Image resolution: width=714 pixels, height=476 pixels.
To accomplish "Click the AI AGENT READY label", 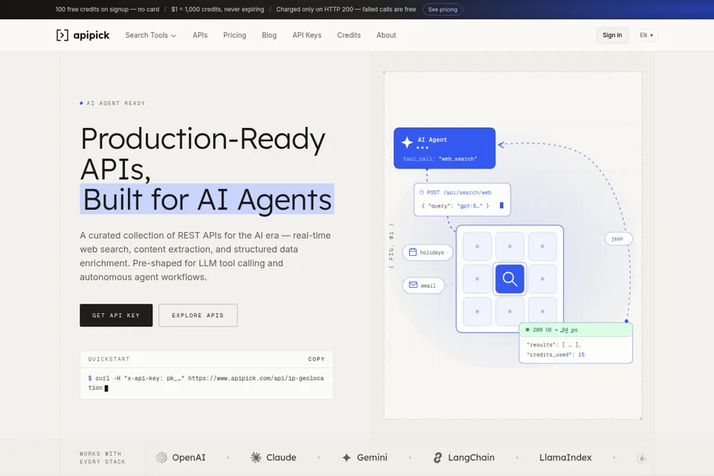I will click(116, 103).
